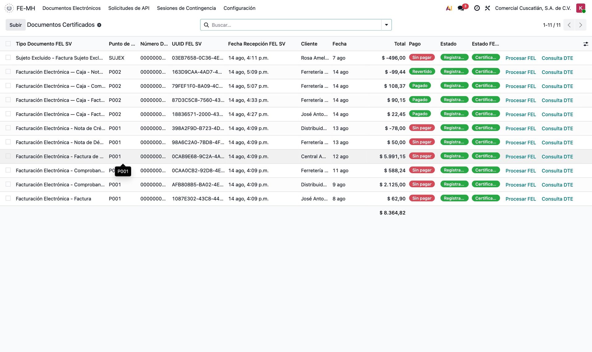This screenshot has height=352, width=592.
Task: Sort by Cliente column header
Action: [x=309, y=44]
